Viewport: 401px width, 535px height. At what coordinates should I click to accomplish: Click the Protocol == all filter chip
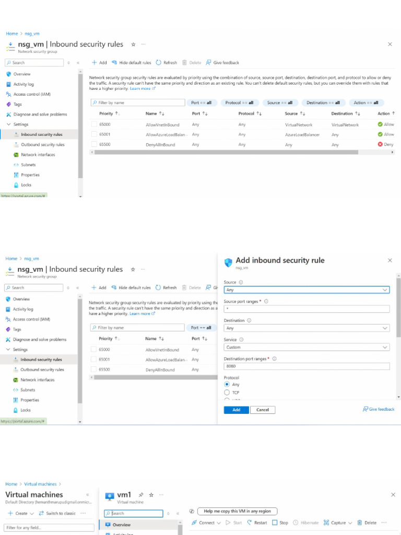(239, 102)
